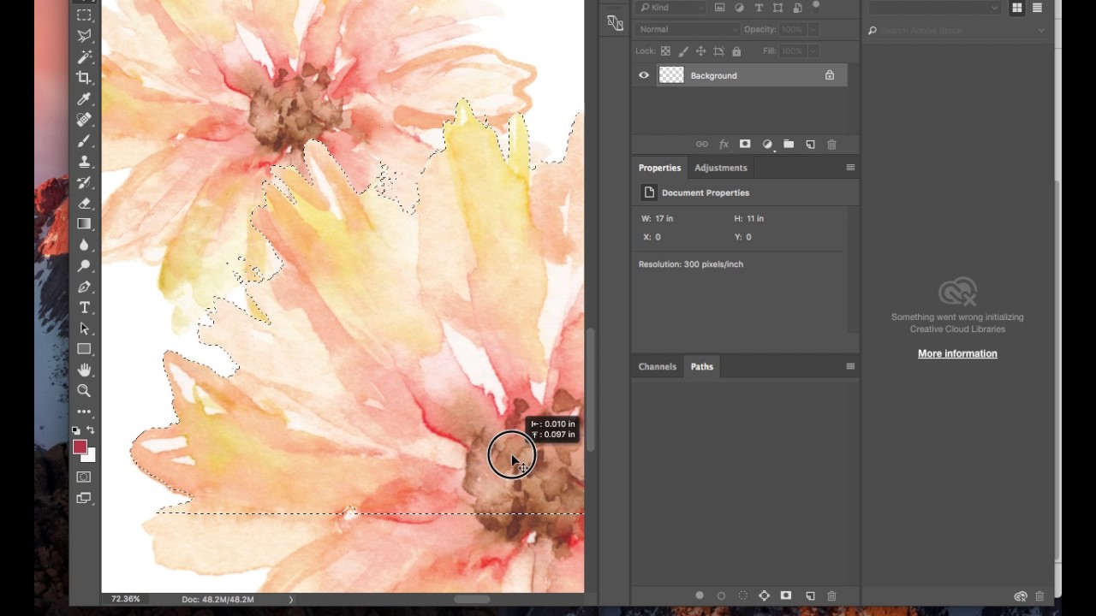Image resolution: width=1096 pixels, height=616 pixels.
Task: Open the Properties panel options menu
Action: coord(850,168)
